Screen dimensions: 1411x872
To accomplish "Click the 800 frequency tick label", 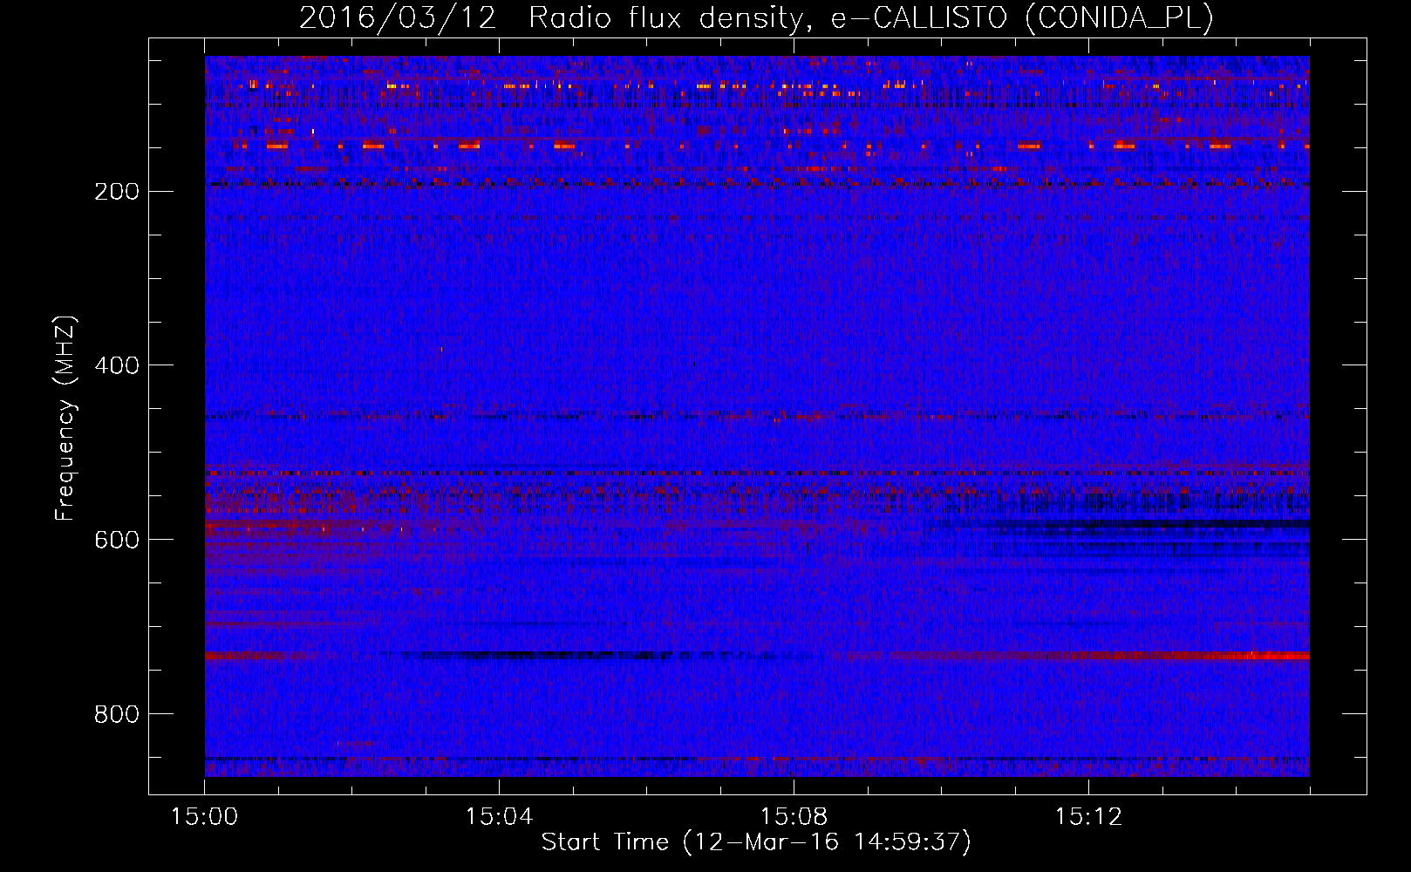I will pos(117,714).
